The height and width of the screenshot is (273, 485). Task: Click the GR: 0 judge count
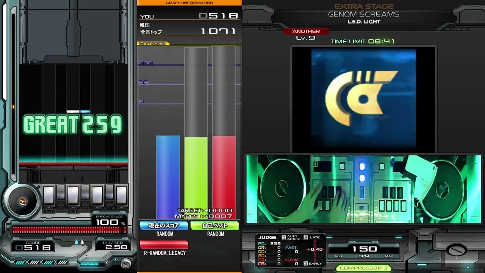(269, 248)
